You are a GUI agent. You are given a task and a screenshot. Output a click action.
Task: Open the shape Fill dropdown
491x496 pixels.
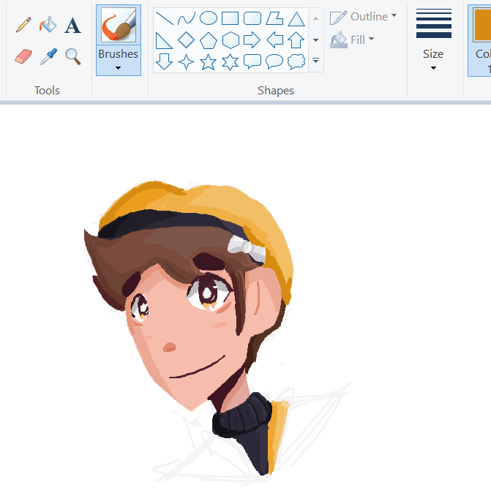coord(352,40)
